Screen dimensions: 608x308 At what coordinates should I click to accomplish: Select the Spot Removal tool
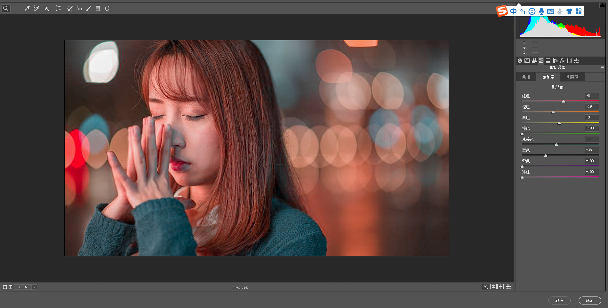70,9
